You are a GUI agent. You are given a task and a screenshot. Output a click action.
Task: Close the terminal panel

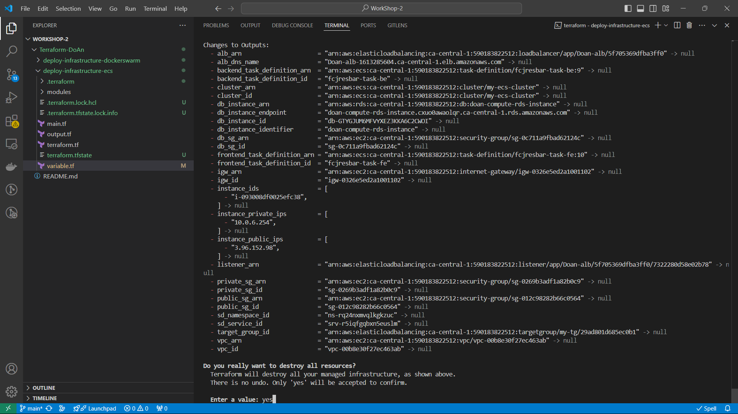click(x=727, y=25)
